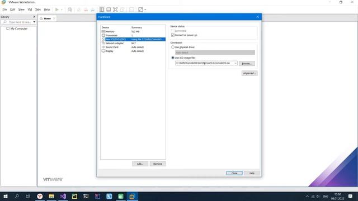This screenshot has height=201, width=358.
Task: Click the taskbar clock showing 15:02
Action: coord(337,196)
